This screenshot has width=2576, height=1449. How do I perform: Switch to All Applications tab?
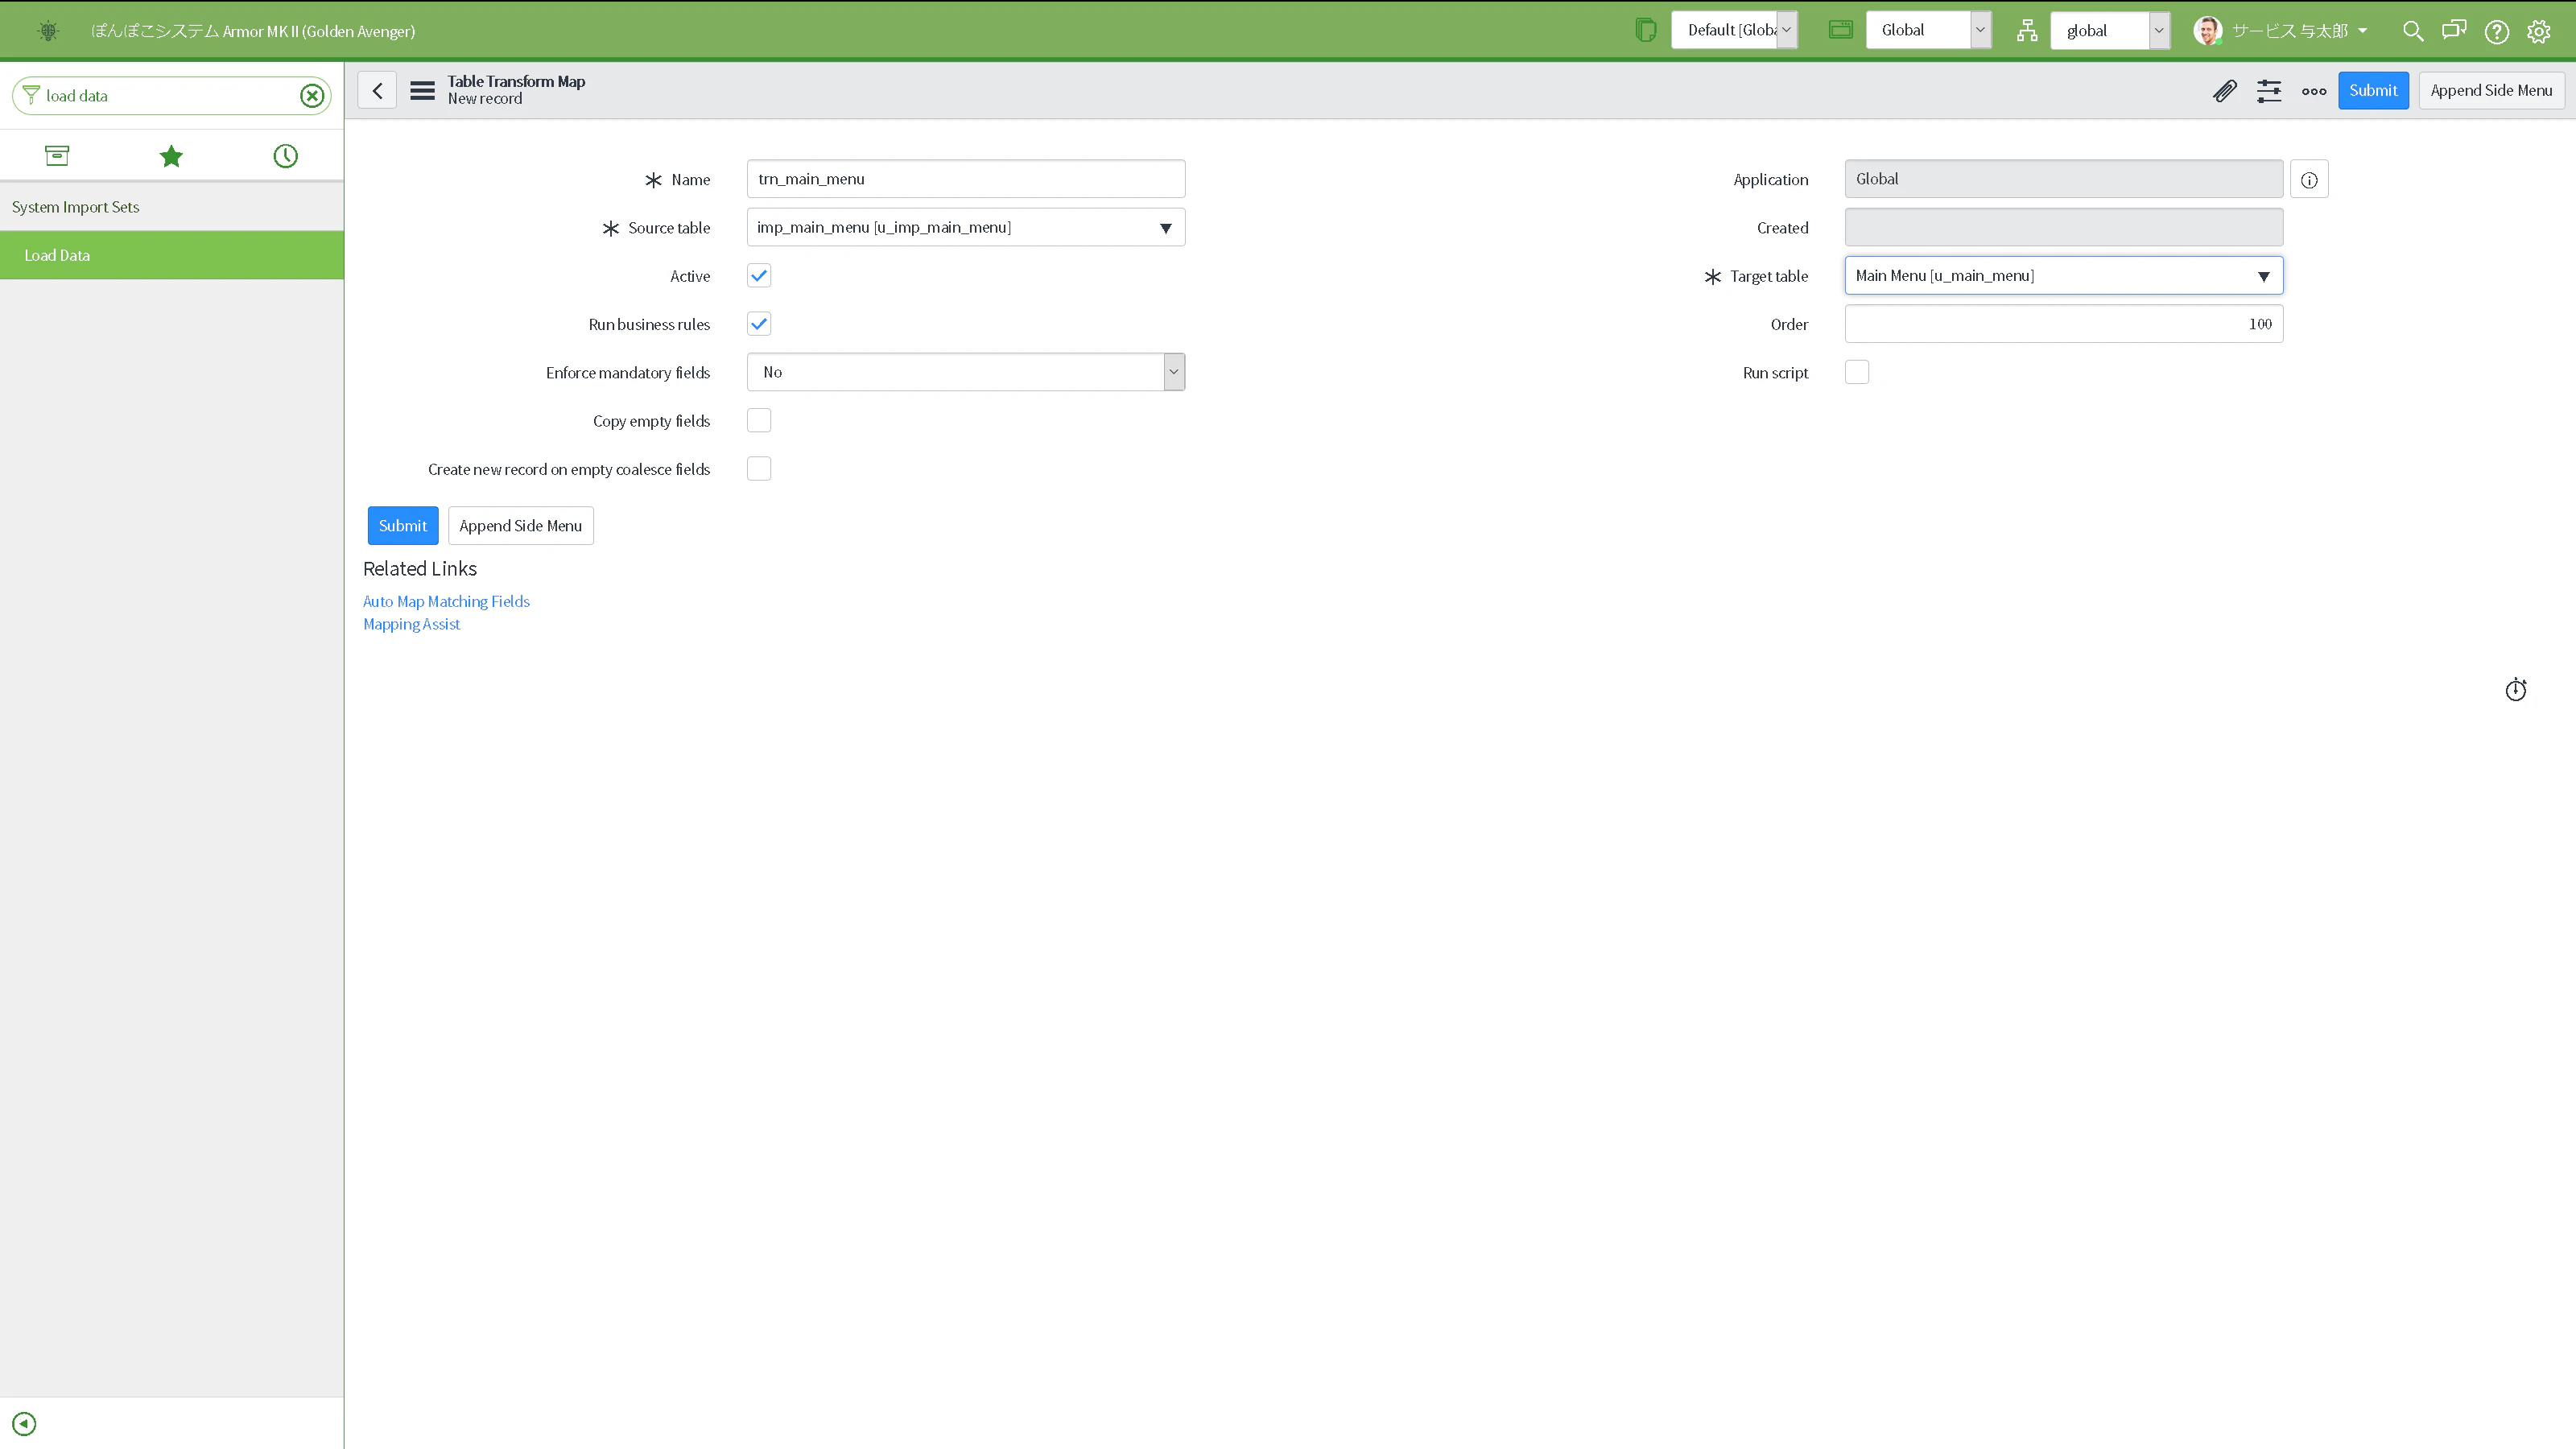point(57,156)
